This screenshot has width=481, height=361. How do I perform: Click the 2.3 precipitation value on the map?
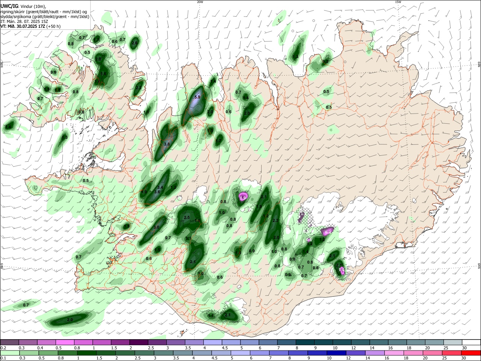tap(275, 220)
